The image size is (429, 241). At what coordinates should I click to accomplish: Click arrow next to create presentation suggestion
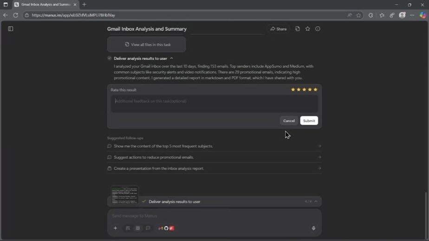coord(319,168)
